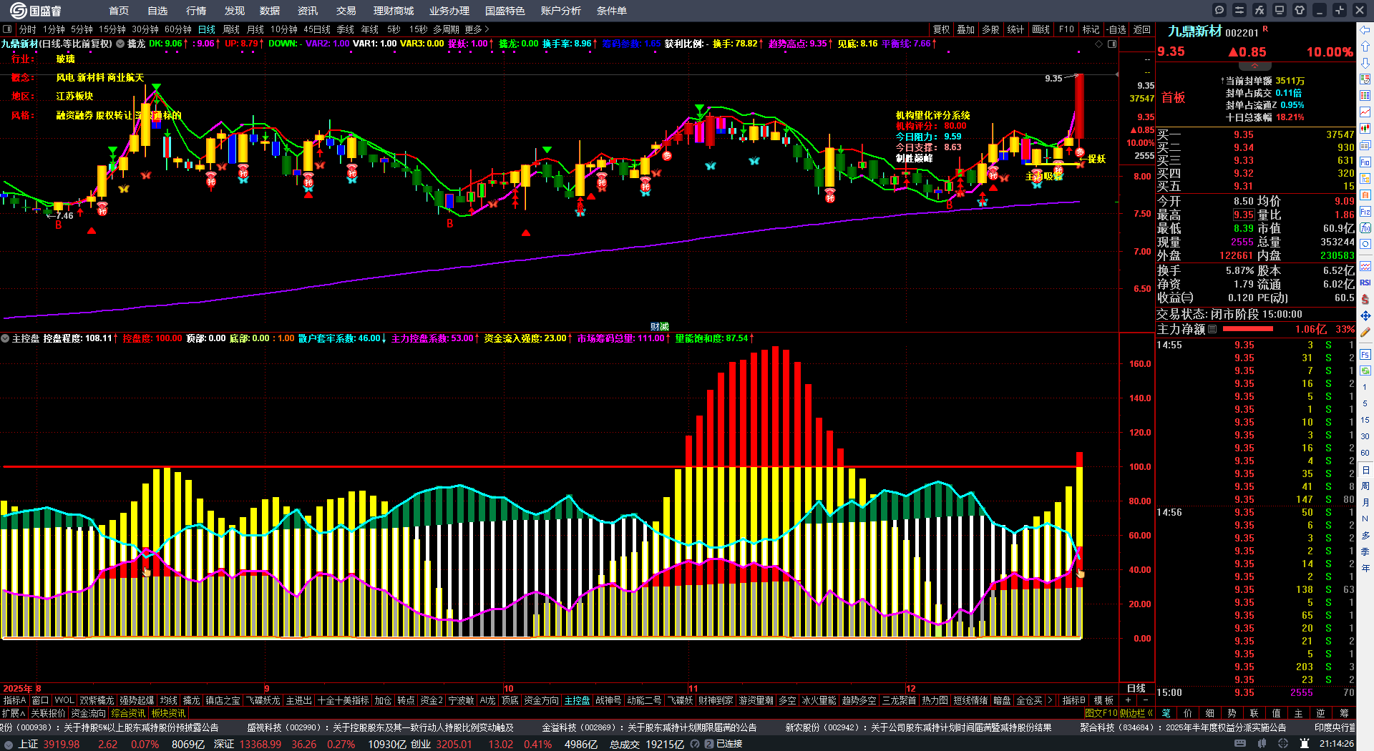Open the F10 company info button
The image size is (1374, 751).
(1066, 29)
